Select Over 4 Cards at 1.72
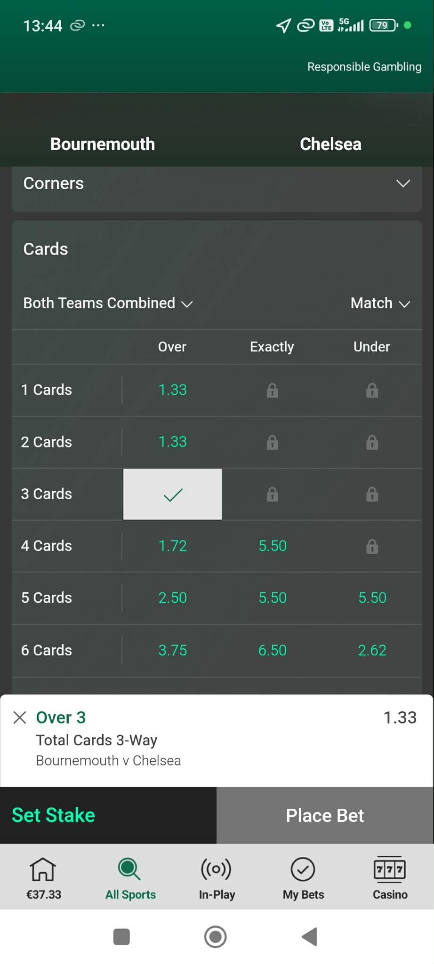The image size is (434, 964). (172, 546)
